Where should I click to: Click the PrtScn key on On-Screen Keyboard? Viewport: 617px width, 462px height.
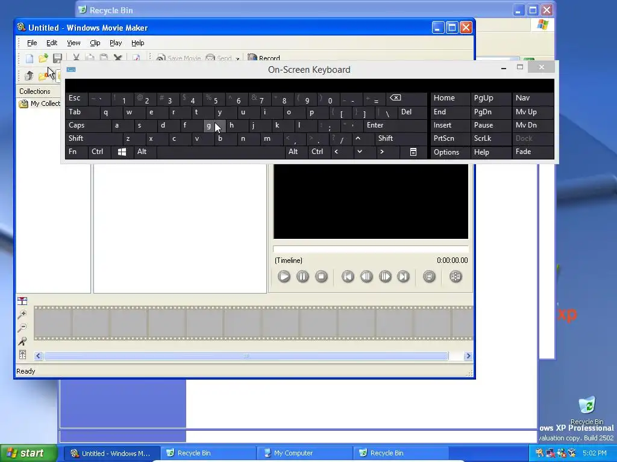pos(450,138)
